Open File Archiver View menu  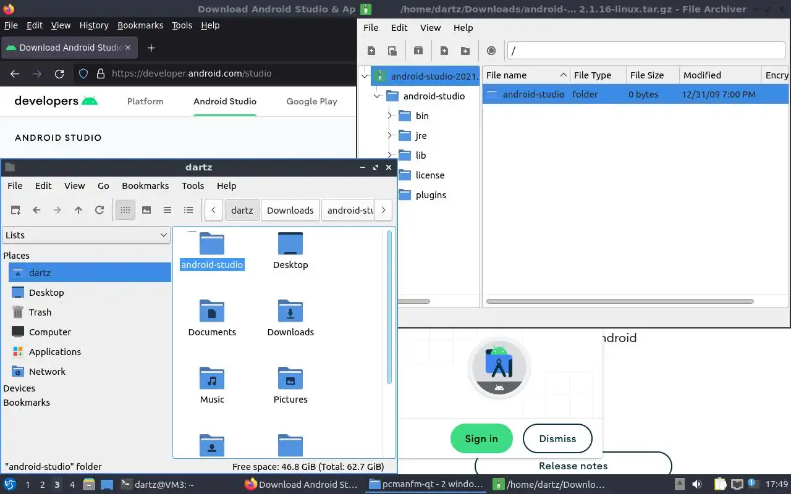point(430,28)
